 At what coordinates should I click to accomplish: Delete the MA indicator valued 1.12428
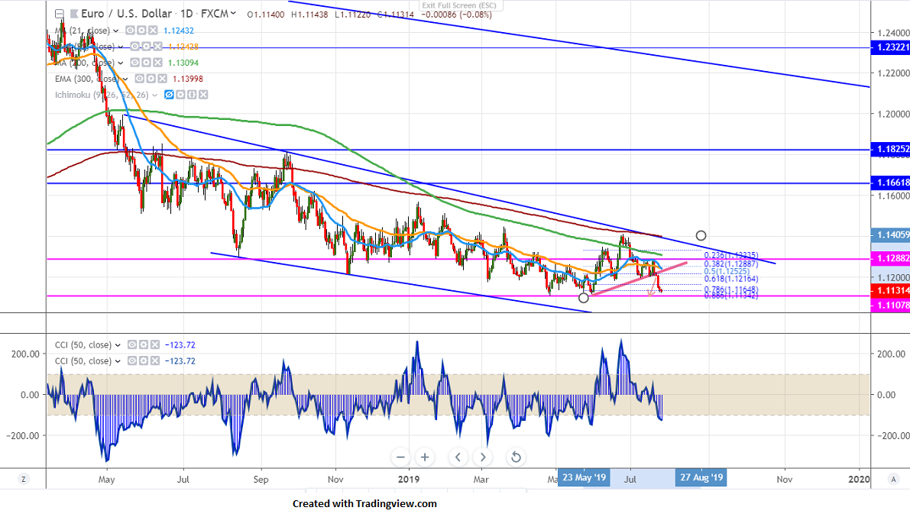coord(157,47)
